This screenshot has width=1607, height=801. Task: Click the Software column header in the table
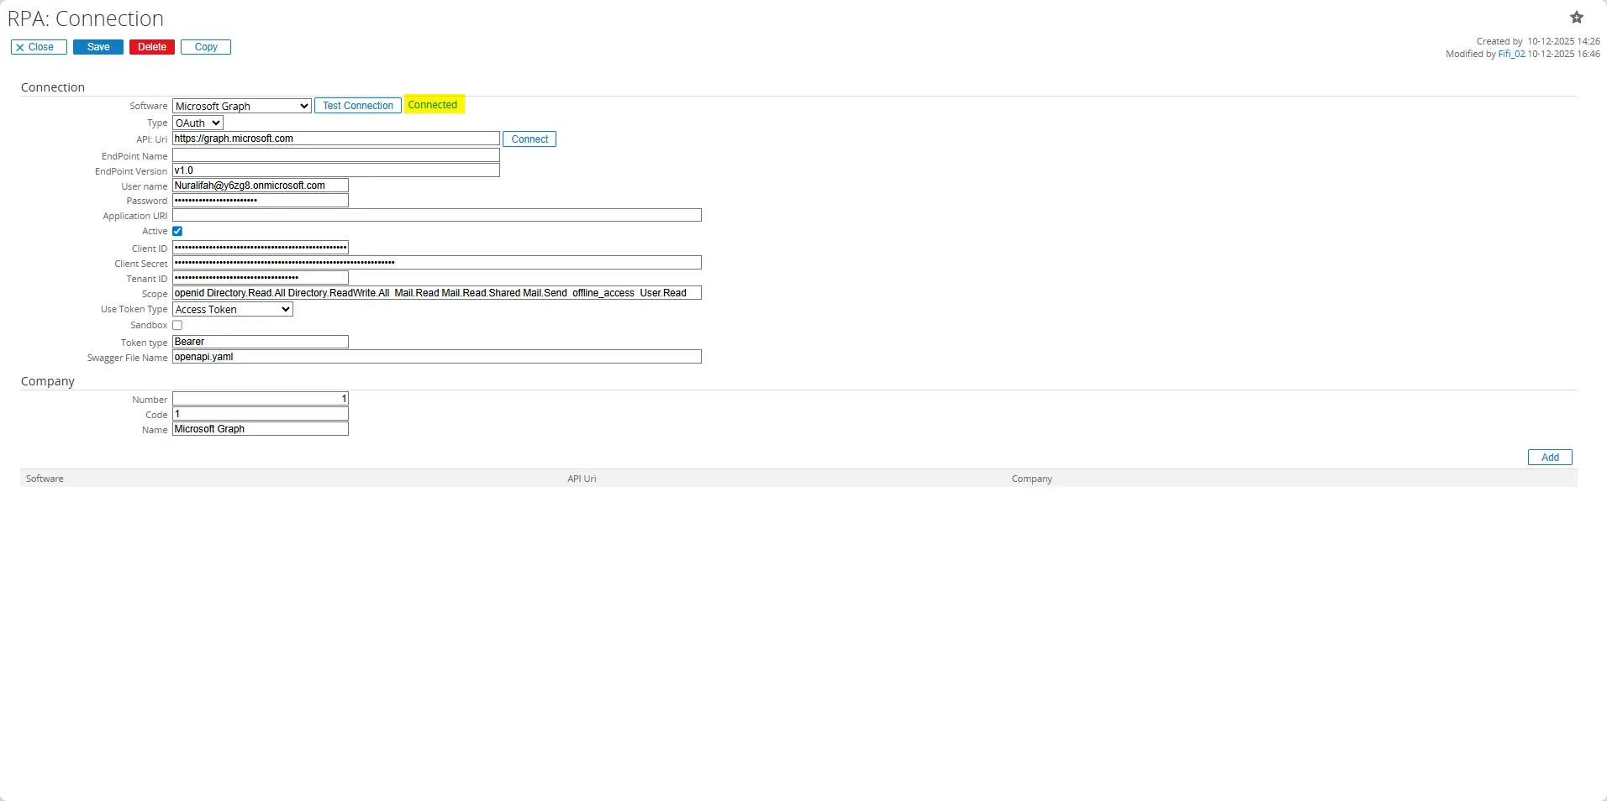pyautogui.click(x=45, y=478)
